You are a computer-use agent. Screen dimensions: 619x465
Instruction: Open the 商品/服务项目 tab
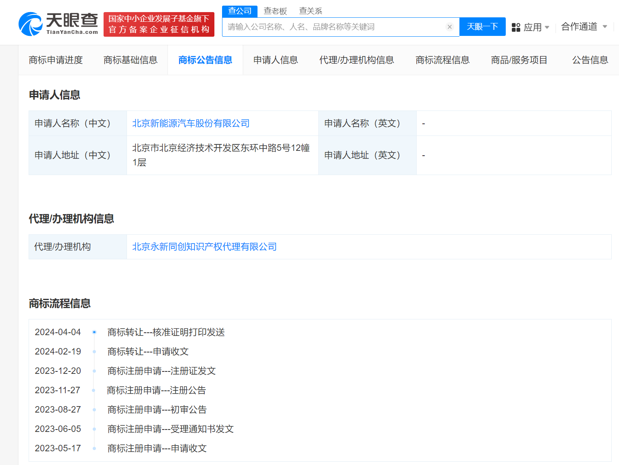pyautogui.click(x=519, y=60)
